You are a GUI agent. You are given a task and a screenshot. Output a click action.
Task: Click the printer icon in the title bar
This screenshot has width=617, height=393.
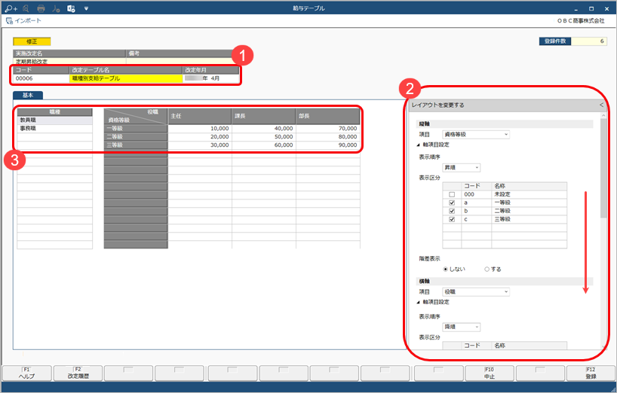tap(41, 8)
